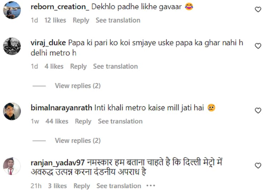Viewport: 268px width, 193px height.
Task: Like ranjan_yadav97's comment with heart icon
Action: 258,166
